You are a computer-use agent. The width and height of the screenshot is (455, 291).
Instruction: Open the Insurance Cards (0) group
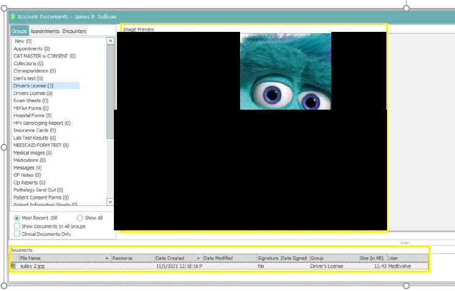click(34, 130)
